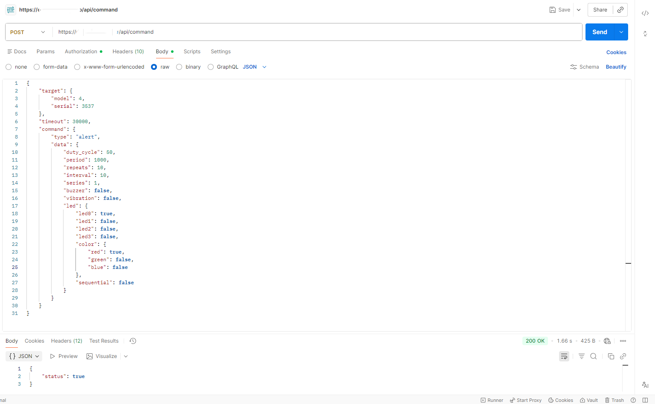The image size is (655, 404).
Task: Select the form-data body type
Action: click(37, 67)
